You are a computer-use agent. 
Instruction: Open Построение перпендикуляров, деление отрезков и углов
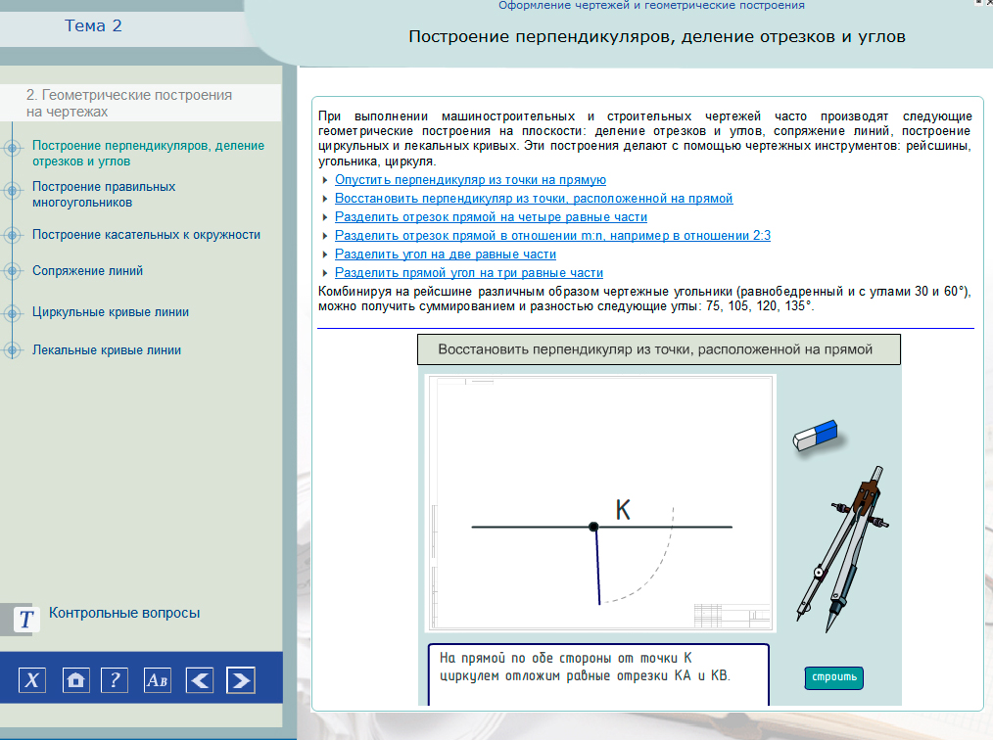tap(148, 154)
